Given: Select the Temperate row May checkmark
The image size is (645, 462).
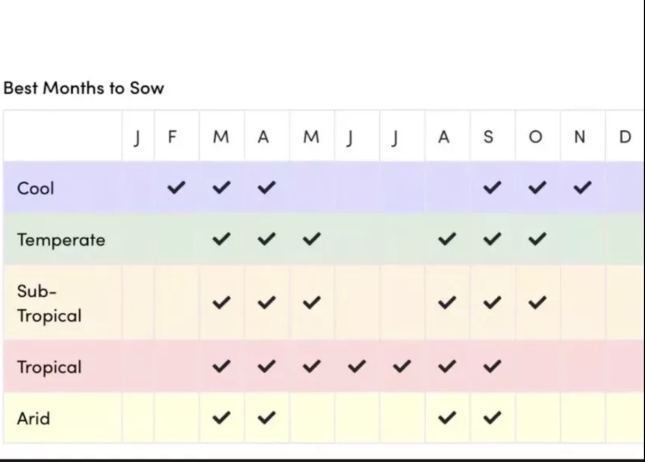Looking at the screenshot, I should pyautogui.click(x=312, y=239).
